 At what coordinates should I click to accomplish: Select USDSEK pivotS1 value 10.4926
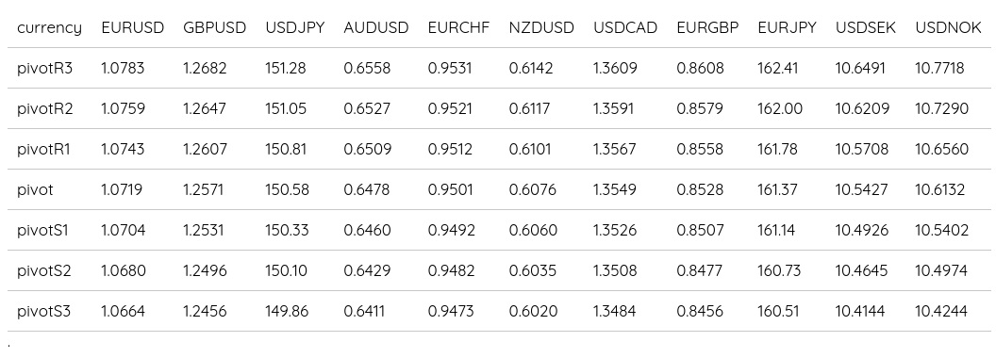(861, 231)
